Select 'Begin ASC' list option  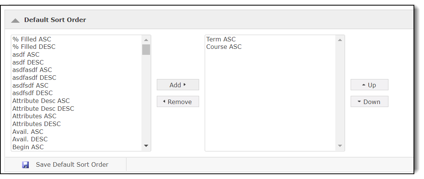(28, 147)
